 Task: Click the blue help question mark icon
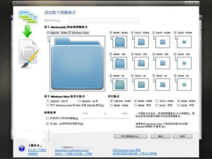[22, 148]
